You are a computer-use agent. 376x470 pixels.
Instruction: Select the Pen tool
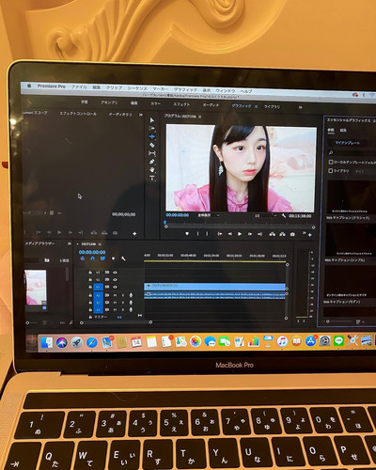click(x=152, y=162)
